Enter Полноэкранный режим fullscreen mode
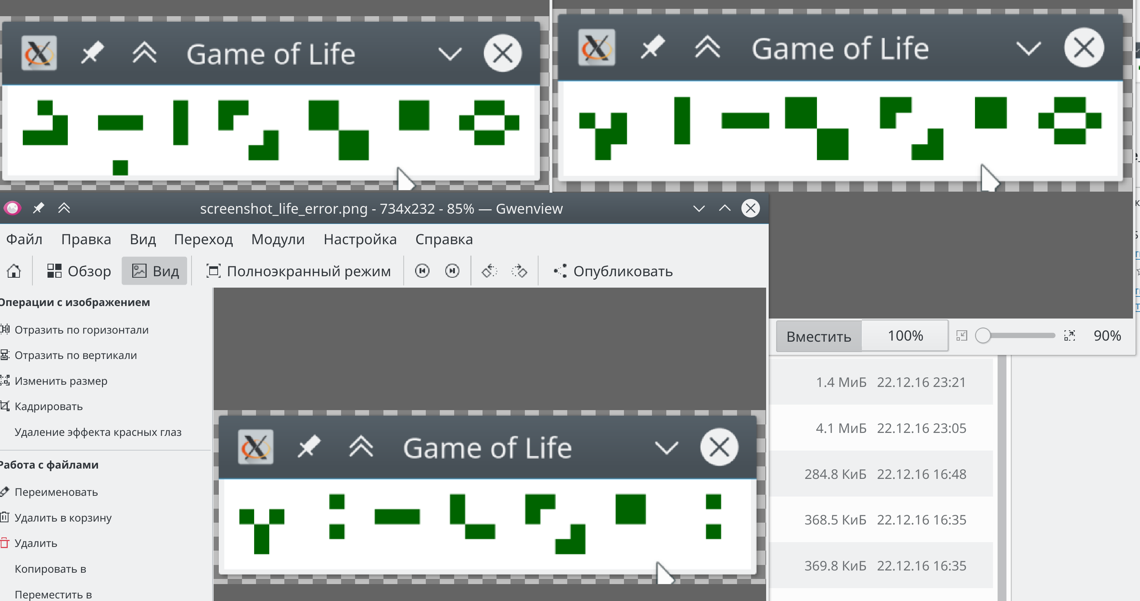 [299, 271]
